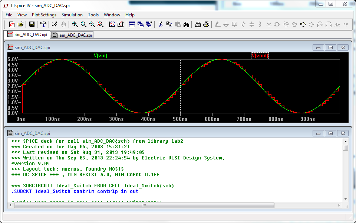Click the Autorange y-axis plot icon
The width and height of the screenshot is (356, 223).
coord(121,25)
